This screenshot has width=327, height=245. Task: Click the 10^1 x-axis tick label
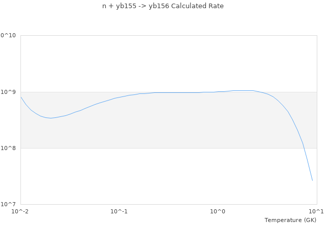317,211
